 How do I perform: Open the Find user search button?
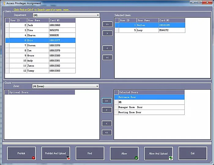(90, 153)
